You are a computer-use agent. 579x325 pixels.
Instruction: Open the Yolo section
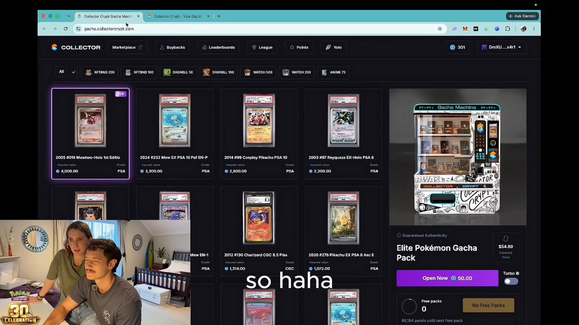333,47
